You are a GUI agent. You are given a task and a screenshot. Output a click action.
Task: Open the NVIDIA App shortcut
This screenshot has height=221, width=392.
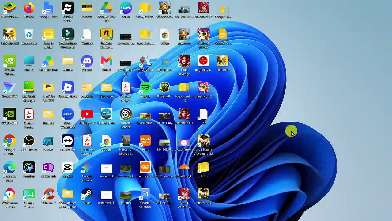[x=9, y=114]
